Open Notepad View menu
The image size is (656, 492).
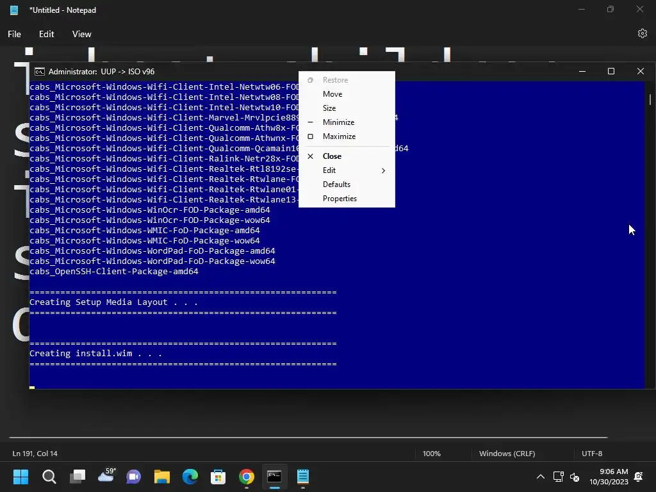(81, 34)
